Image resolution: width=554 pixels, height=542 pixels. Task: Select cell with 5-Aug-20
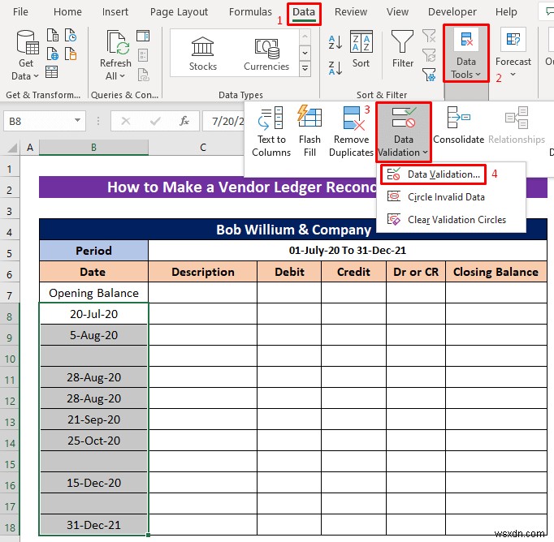click(93, 335)
